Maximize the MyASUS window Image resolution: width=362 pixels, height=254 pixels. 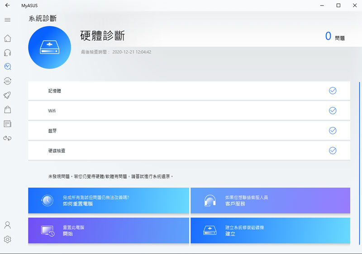pos(338,5)
